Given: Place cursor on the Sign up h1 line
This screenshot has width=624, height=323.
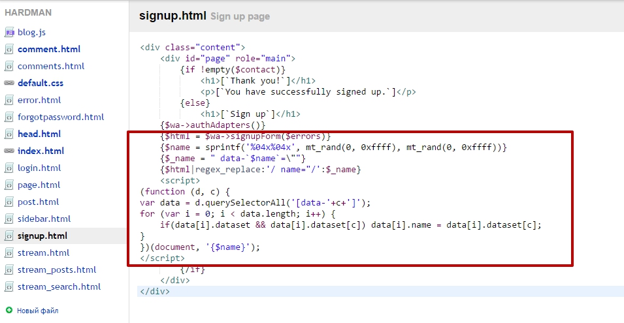Looking at the screenshot, I should (x=250, y=114).
